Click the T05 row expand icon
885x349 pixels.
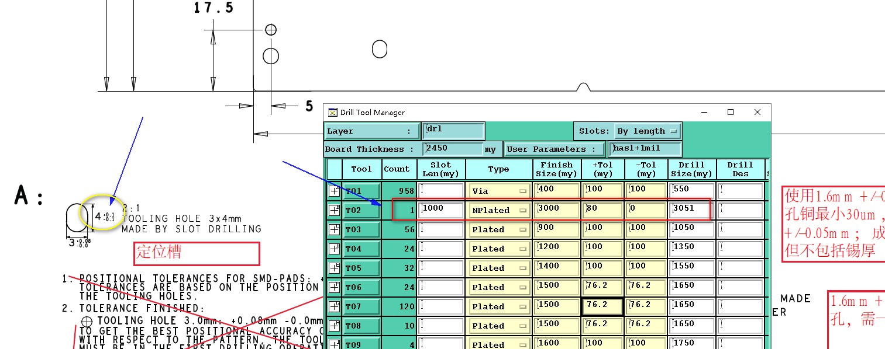(334, 268)
